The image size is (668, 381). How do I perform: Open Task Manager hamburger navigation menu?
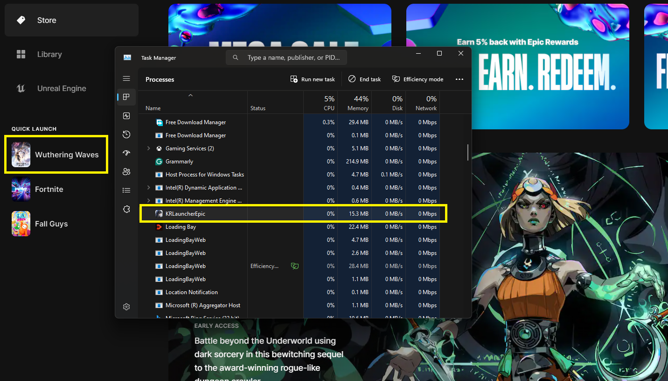(x=126, y=78)
